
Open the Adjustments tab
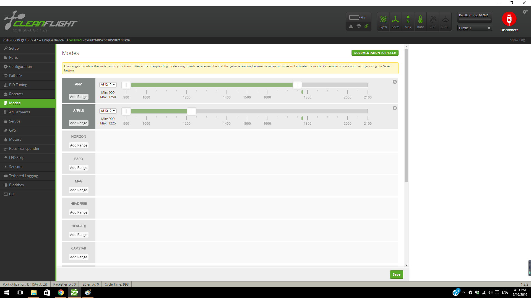pyautogui.click(x=28, y=112)
